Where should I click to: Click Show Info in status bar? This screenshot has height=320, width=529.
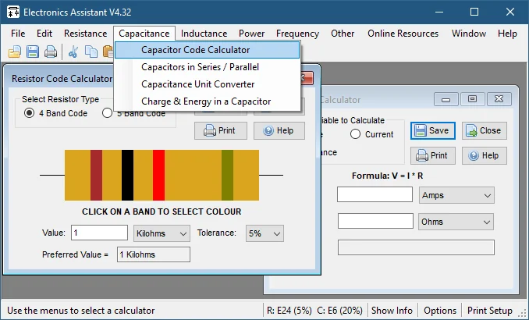392,311
